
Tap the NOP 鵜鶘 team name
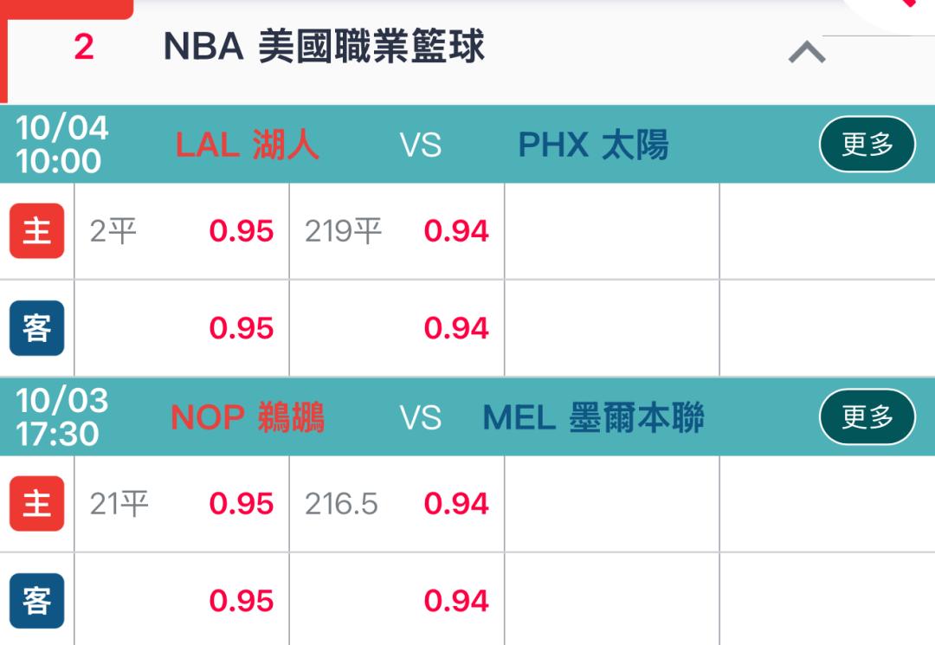click(x=248, y=417)
